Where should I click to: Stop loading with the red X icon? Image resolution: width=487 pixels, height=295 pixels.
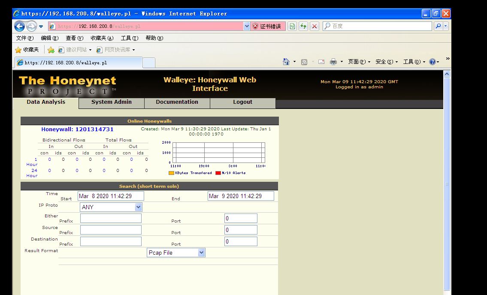point(315,27)
